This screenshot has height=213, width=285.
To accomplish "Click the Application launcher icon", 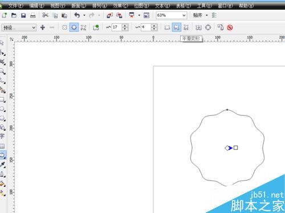I will coord(132,15).
